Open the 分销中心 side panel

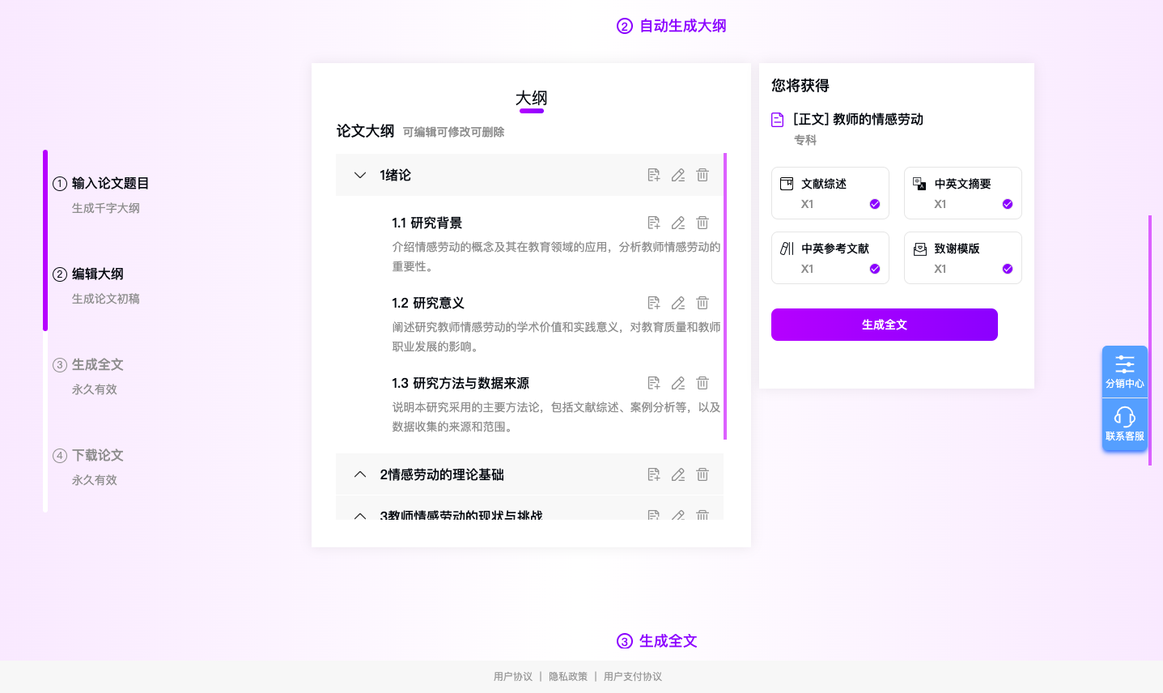click(1124, 372)
